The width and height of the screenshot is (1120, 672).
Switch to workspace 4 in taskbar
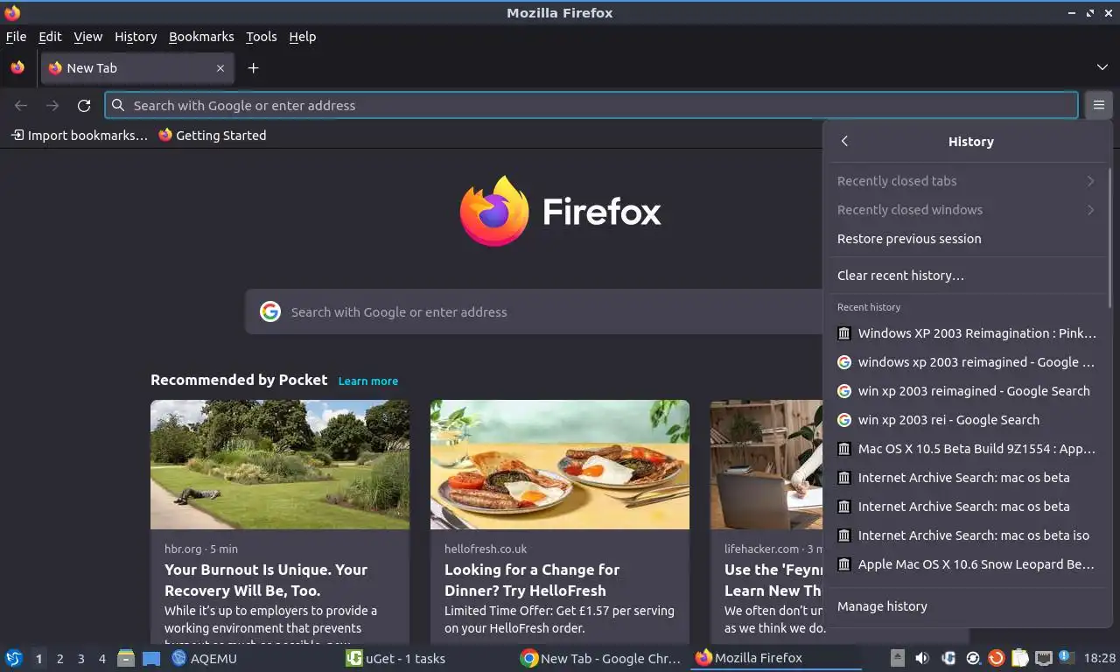pyautogui.click(x=101, y=659)
